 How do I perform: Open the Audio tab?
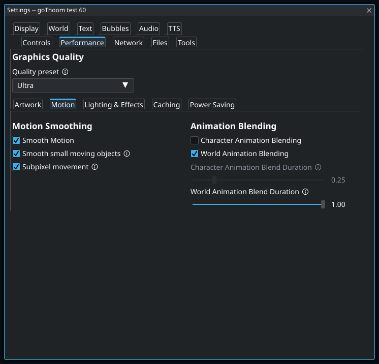coord(149,28)
